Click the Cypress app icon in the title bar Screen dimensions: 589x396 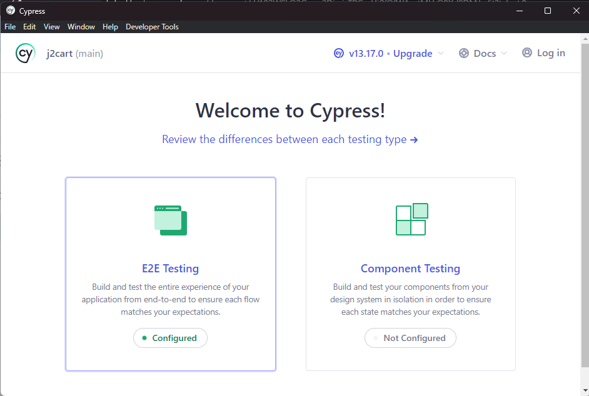point(11,11)
